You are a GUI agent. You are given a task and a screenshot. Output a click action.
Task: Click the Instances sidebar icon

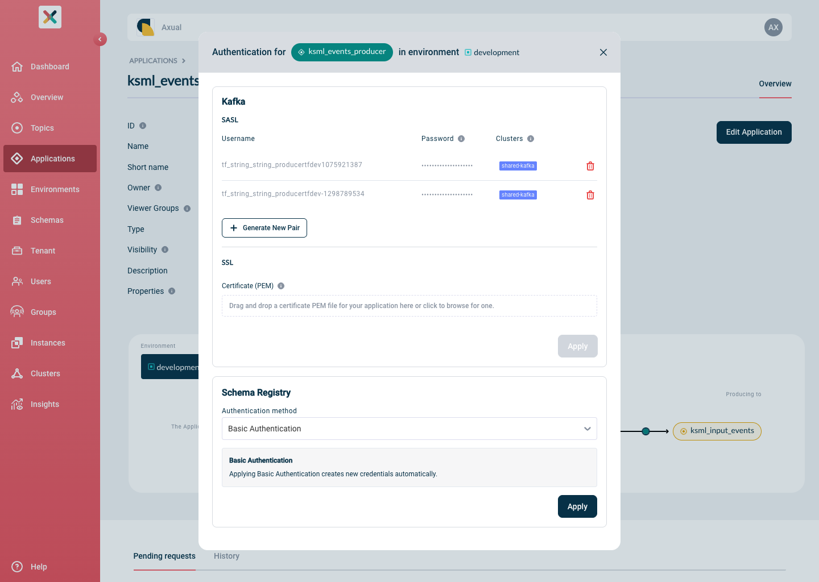(17, 343)
